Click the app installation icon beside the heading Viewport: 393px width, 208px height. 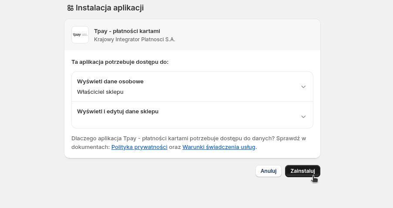pos(71,8)
